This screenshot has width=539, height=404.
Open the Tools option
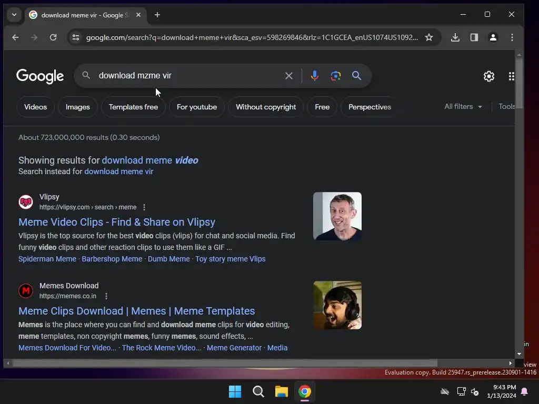pyautogui.click(x=506, y=106)
